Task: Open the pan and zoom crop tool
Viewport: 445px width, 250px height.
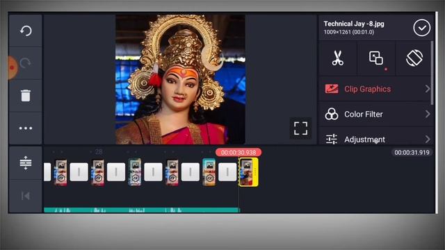Action: click(376, 58)
